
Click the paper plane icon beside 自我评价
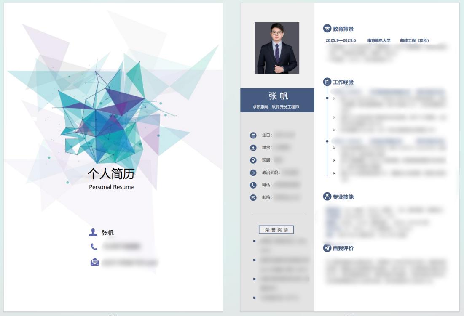pos(327,248)
